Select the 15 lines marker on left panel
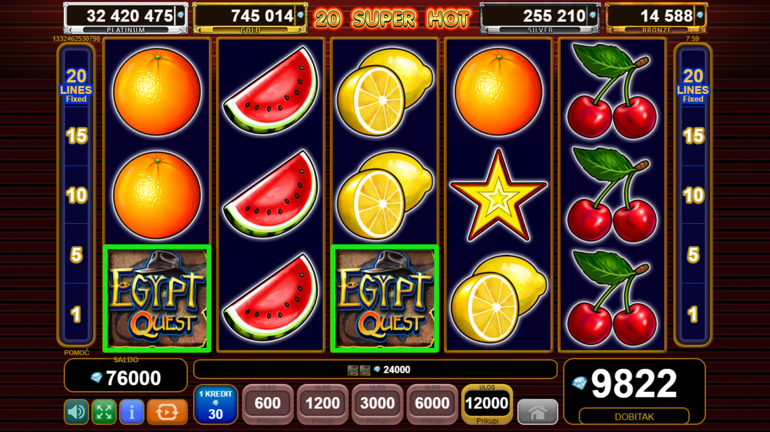770x432 pixels. tap(77, 136)
